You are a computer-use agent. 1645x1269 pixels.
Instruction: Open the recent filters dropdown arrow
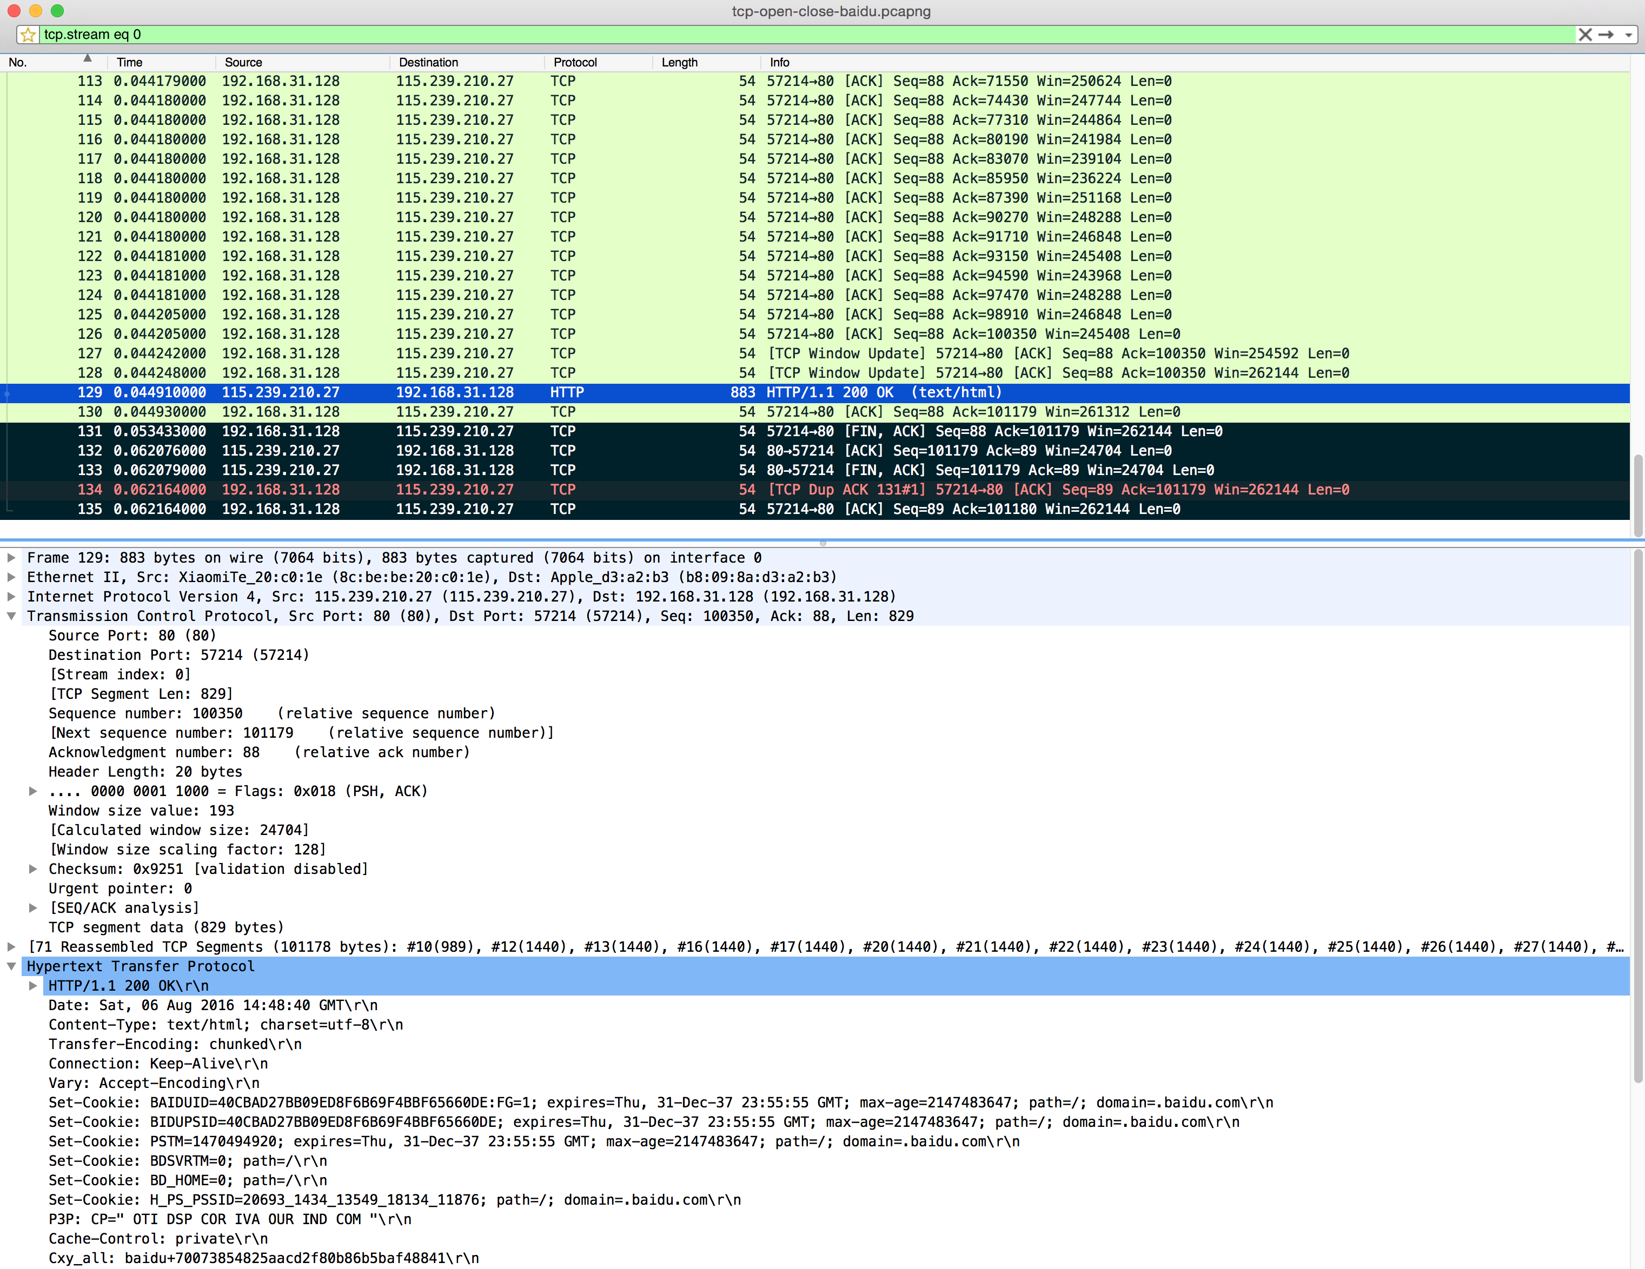coord(1628,35)
